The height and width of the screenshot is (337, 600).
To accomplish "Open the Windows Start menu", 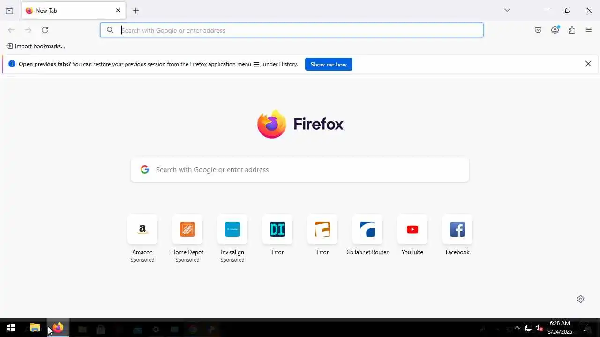I will [11, 328].
